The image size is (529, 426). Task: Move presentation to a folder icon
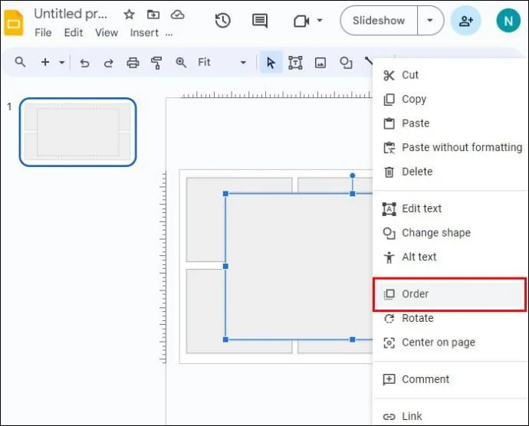pos(153,14)
